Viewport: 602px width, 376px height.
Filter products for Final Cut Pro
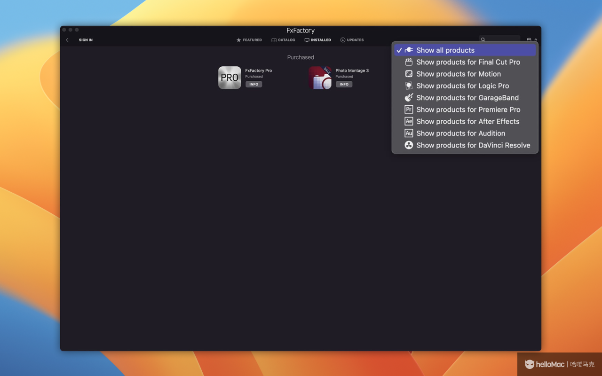click(x=465, y=62)
